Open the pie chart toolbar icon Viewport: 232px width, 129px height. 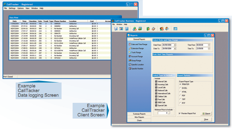click(121, 29)
